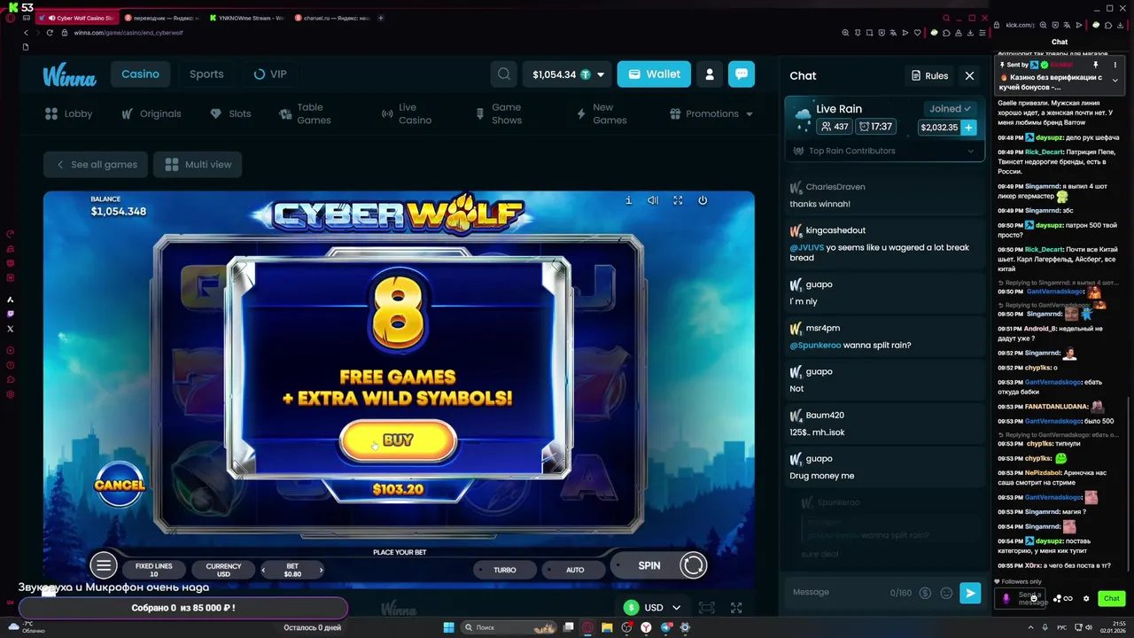Click the game power exit icon
Image resolution: width=1134 pixels, height=638 pixels.
click(x=703, y=200)
